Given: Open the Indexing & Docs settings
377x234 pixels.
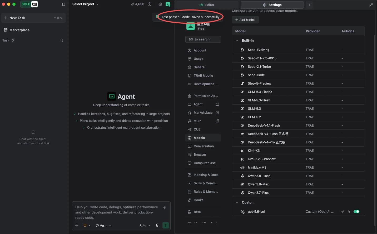Looking at the screenshot, I should click(203, 175).
